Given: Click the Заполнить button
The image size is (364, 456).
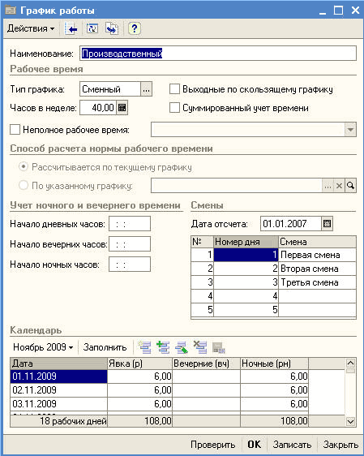Looking at the screenshot, I should click(105, 347).
